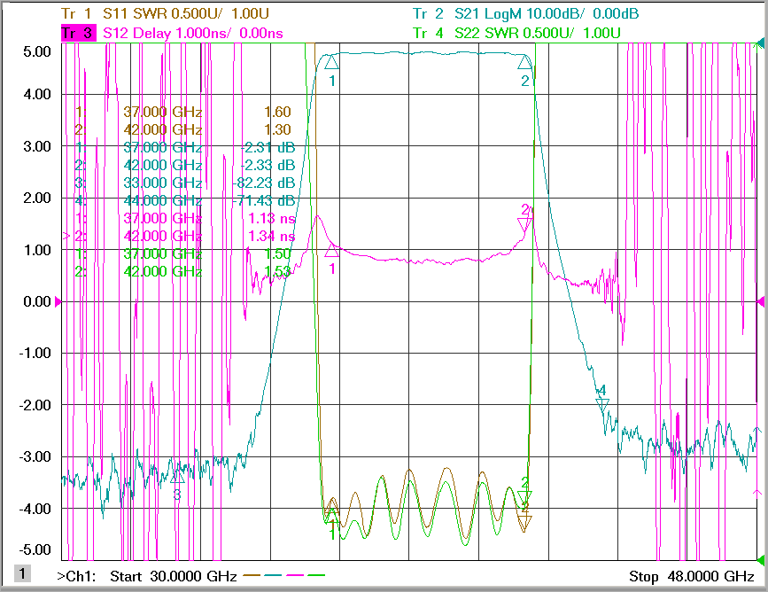Click magenta delay marker 1 triangle
Image resolution: width=768 pixels, height=592 pixels.
point(331,251)
